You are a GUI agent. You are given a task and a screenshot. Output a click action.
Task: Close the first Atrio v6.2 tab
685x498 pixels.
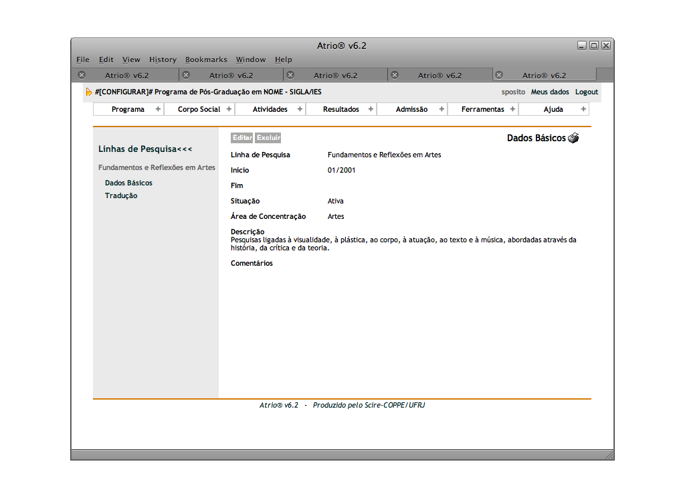coord(82,75)
